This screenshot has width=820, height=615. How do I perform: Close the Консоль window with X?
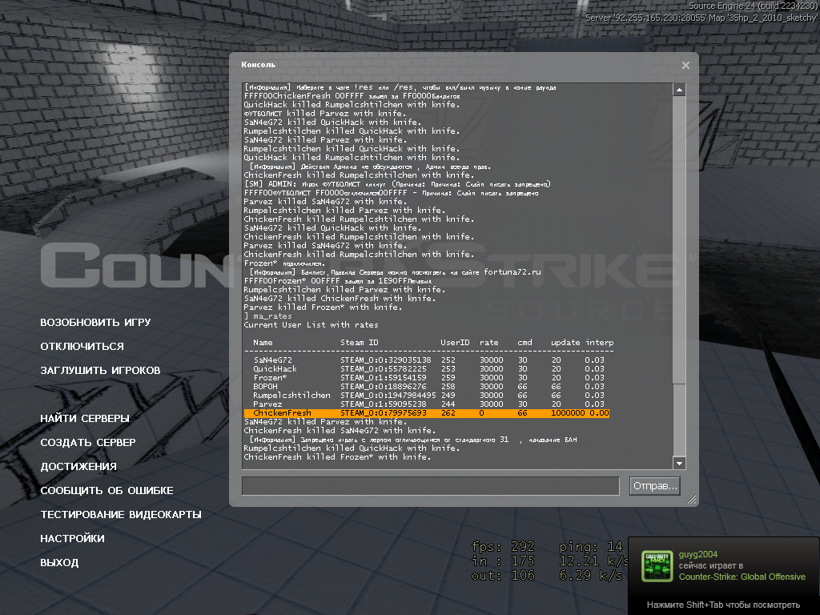tap(685, 66)
